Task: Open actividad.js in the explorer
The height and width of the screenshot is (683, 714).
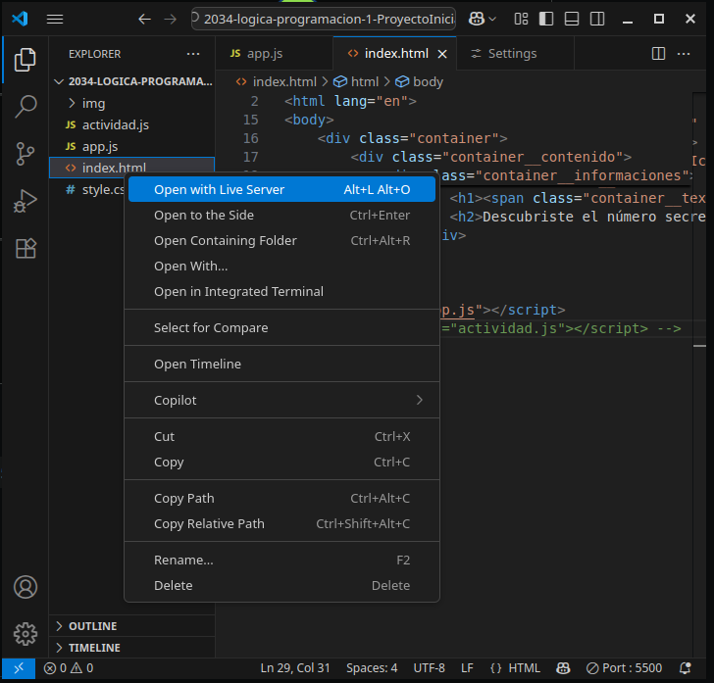Action: 132,124
